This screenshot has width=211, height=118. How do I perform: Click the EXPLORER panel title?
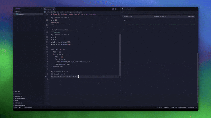coord(17,9)
